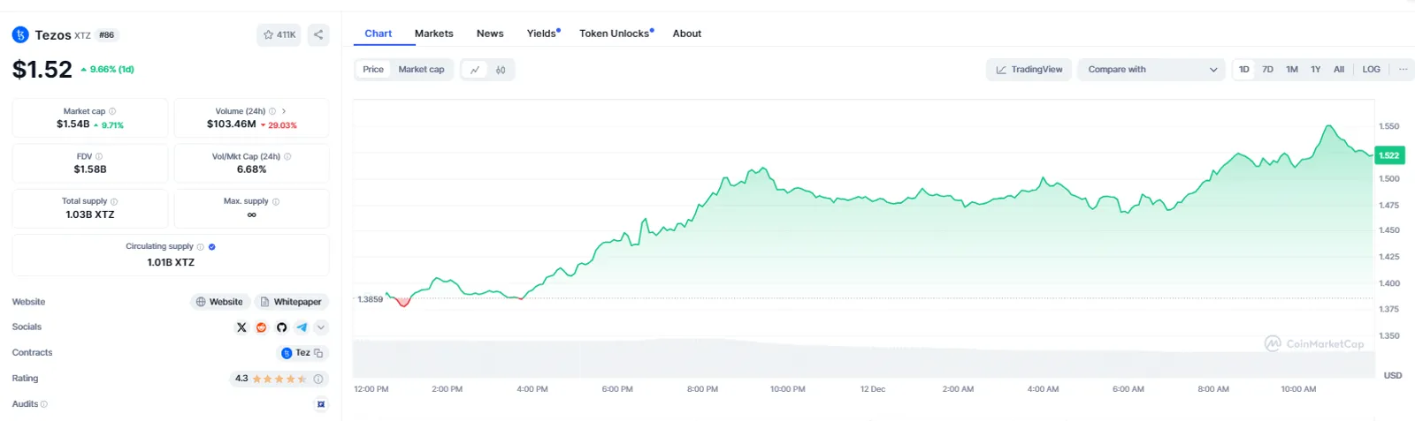This screenshot has height=421, width=1415.
Task: Click the Circulating supply info icon
Action: coord(201,246)
